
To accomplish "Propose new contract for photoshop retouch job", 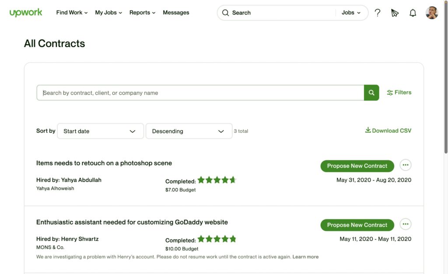I will pos(357,166).
